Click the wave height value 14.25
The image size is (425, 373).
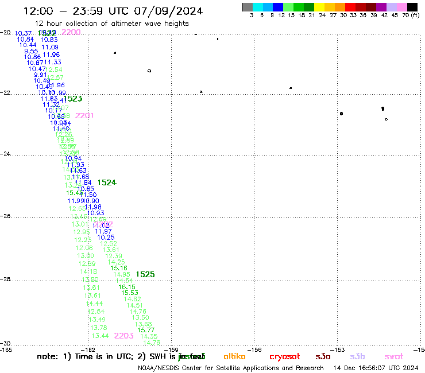[x=116, y=262]
